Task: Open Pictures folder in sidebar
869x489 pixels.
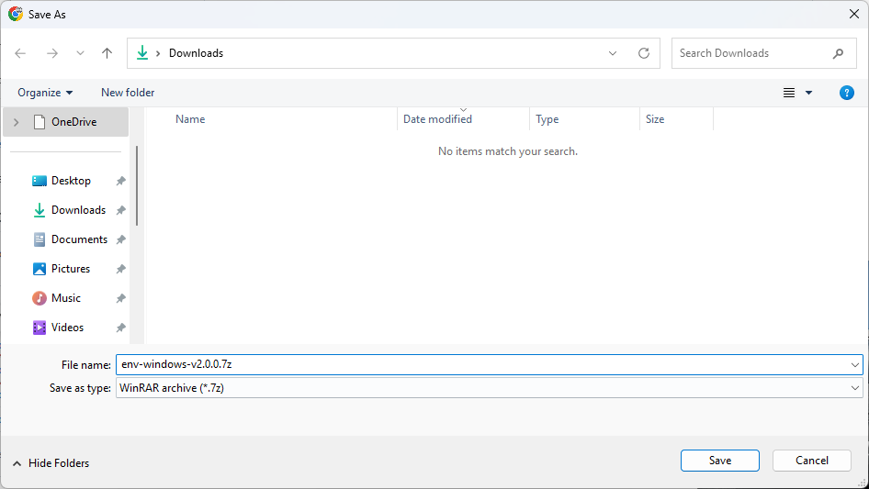Action: (71, 269)
